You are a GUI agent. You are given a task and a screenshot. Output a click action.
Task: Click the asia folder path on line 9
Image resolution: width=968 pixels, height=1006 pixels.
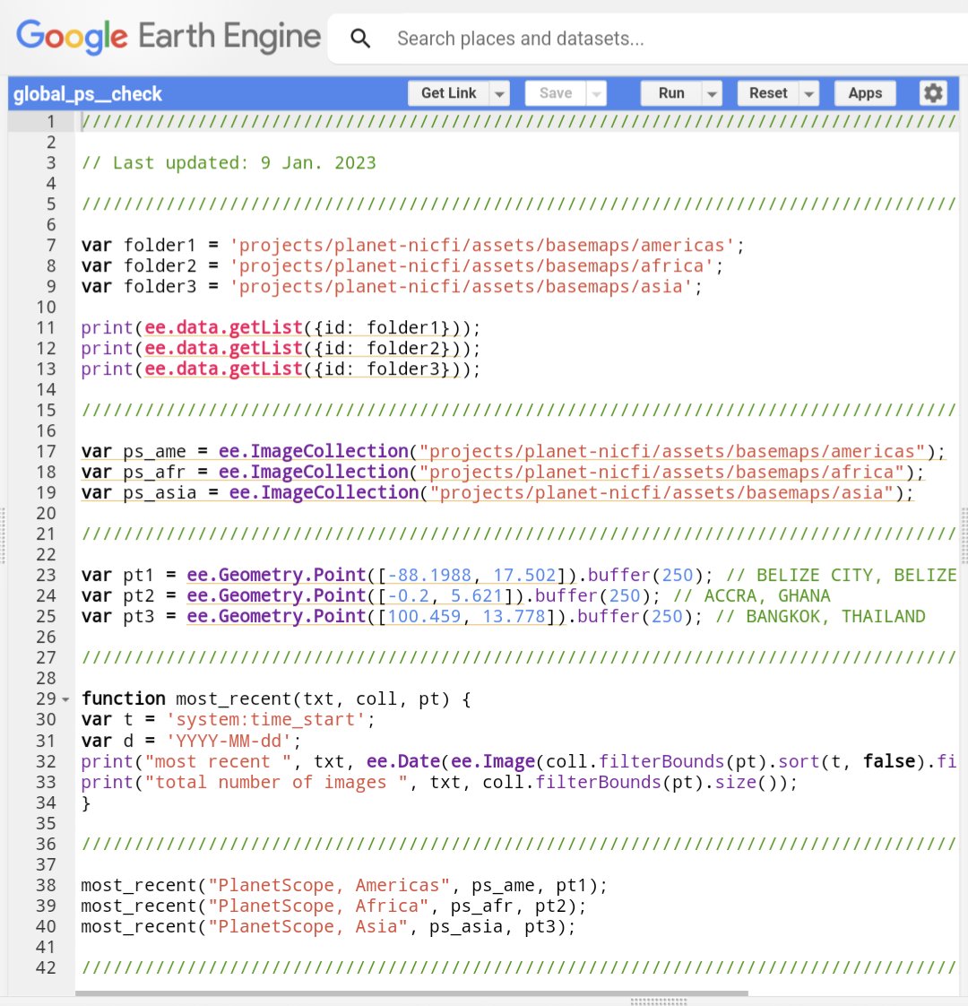(x=462, y=287)
